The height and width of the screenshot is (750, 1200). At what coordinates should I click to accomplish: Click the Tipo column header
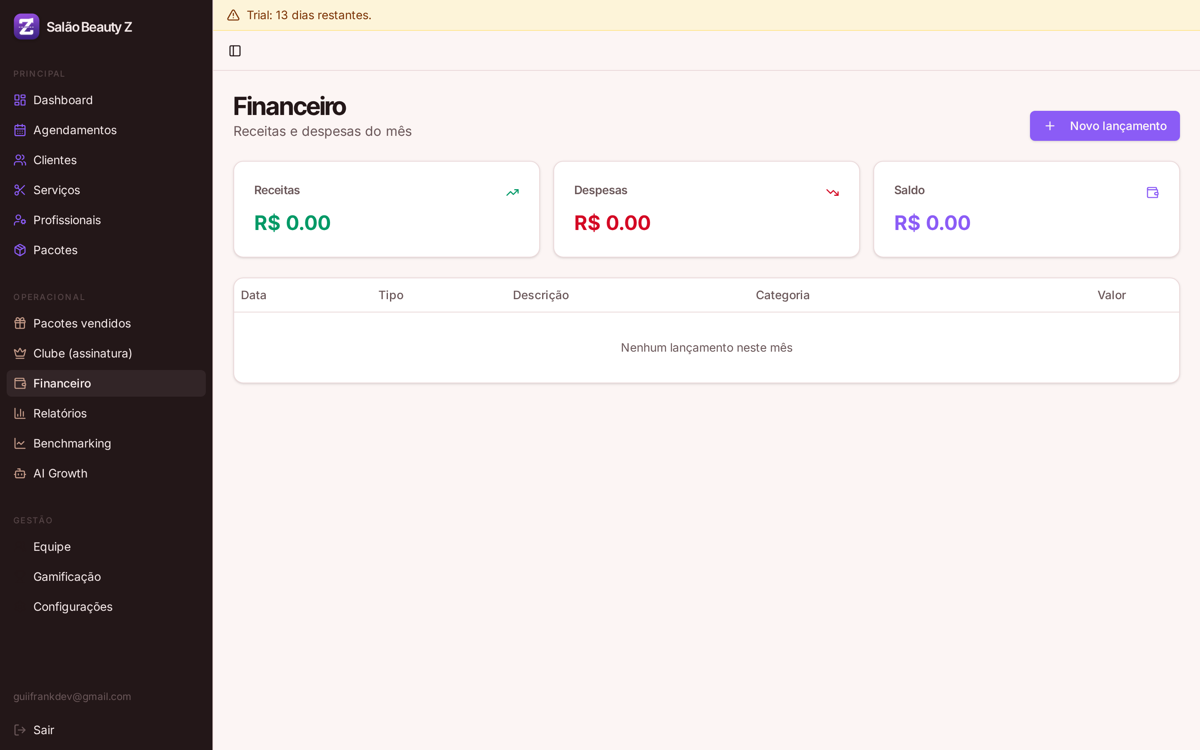[391, 295]
